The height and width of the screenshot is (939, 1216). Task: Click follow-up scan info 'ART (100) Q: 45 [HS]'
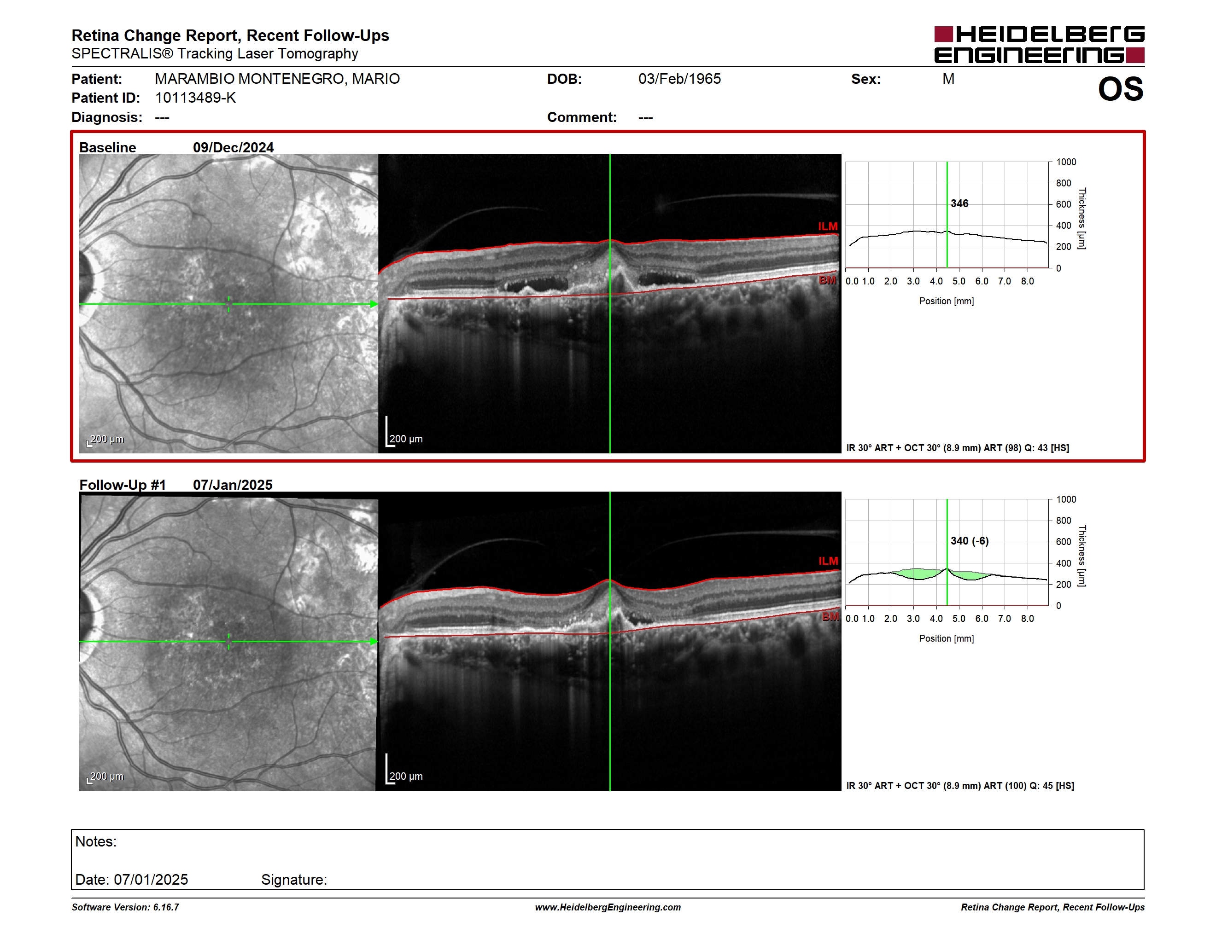pyautogui.click(x=1029, y=786)
